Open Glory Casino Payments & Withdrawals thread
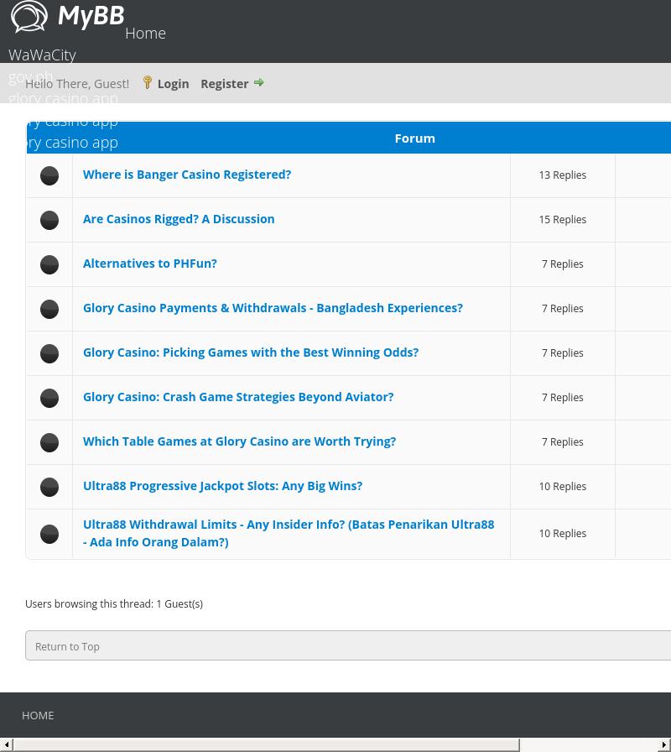Image resolution: width=671 pixels, height=752 pixels. (x=273, y=308)
